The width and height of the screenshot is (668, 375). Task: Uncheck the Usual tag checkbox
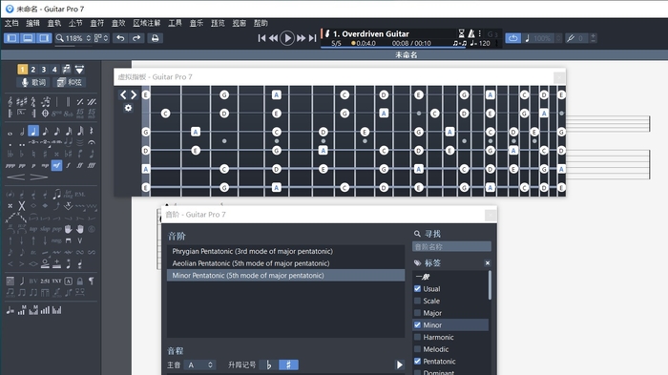click(x=418, y=289)
